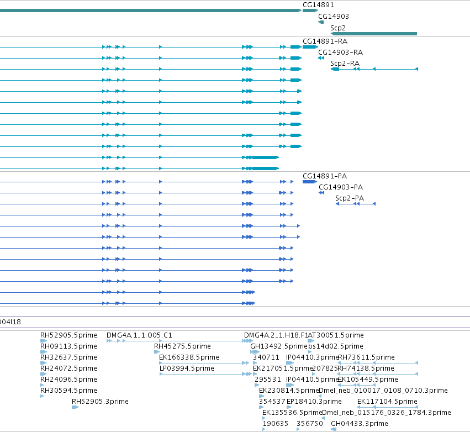Click the RH74138.5prime EST label
This screenshot has height=432, width=470.
tap(366, 368)
